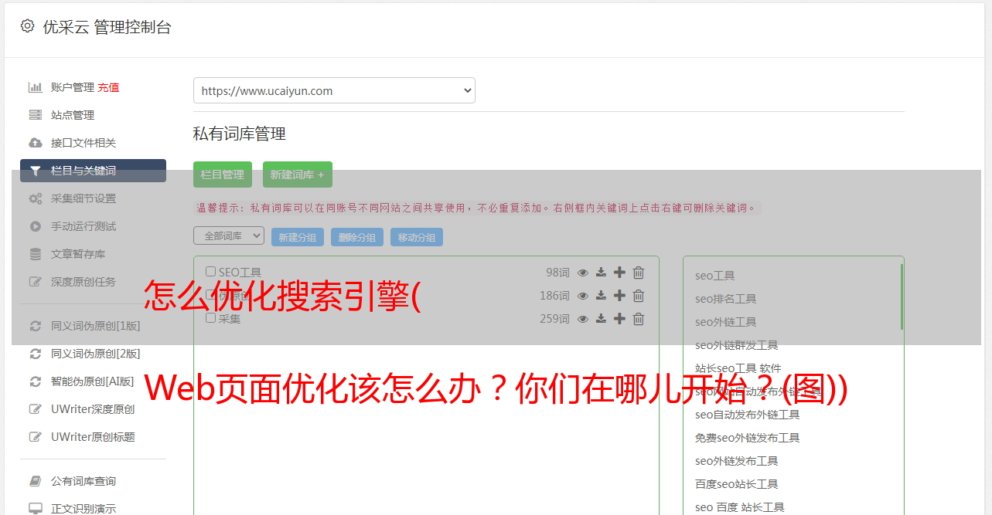Delete the 采集 library with trash icon

pyautogui.click(x=639, y=319)
